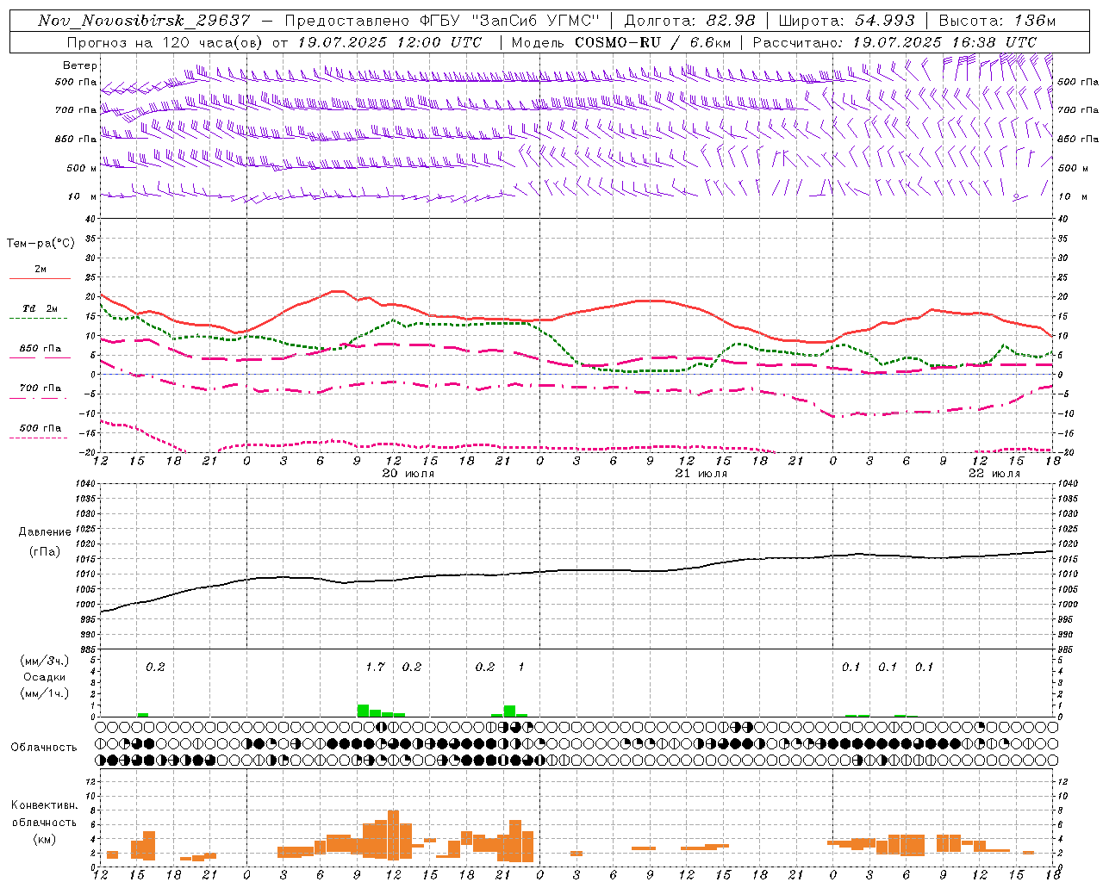Click the Долгота: 82.98 longitude value
This screenshot has height=882, width=1103.
(x=689, y=21)
